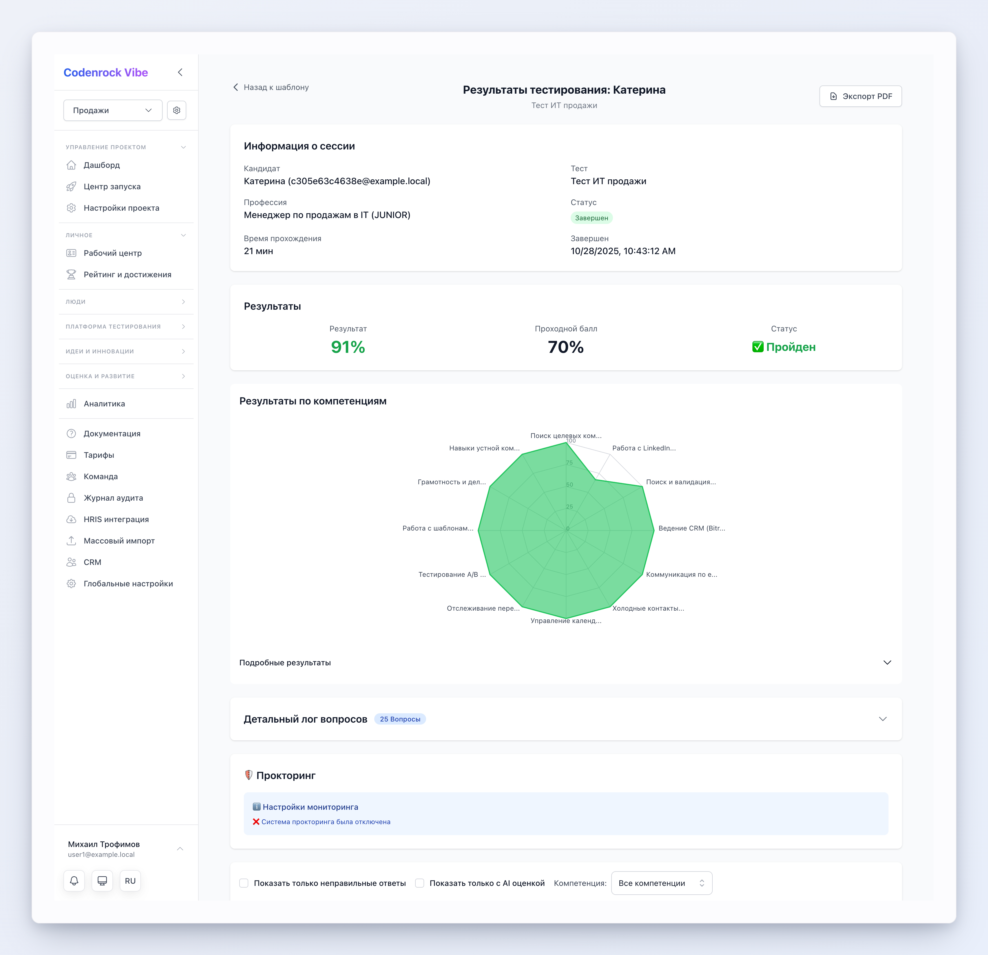This screenshot has height=955, width=988.
Task: Collapse the Управление проектом section
Action: (183, 147)
